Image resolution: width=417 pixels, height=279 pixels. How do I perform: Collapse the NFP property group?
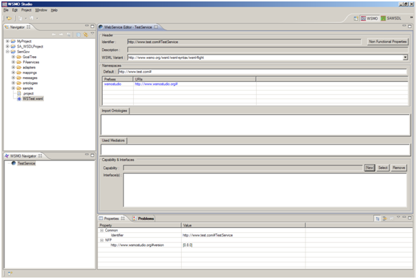(x=101, y=240)
